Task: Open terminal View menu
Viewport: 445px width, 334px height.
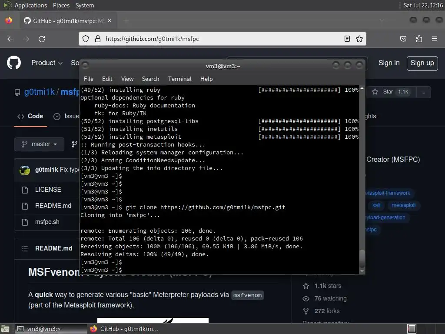Action: [x=127, y=79]
